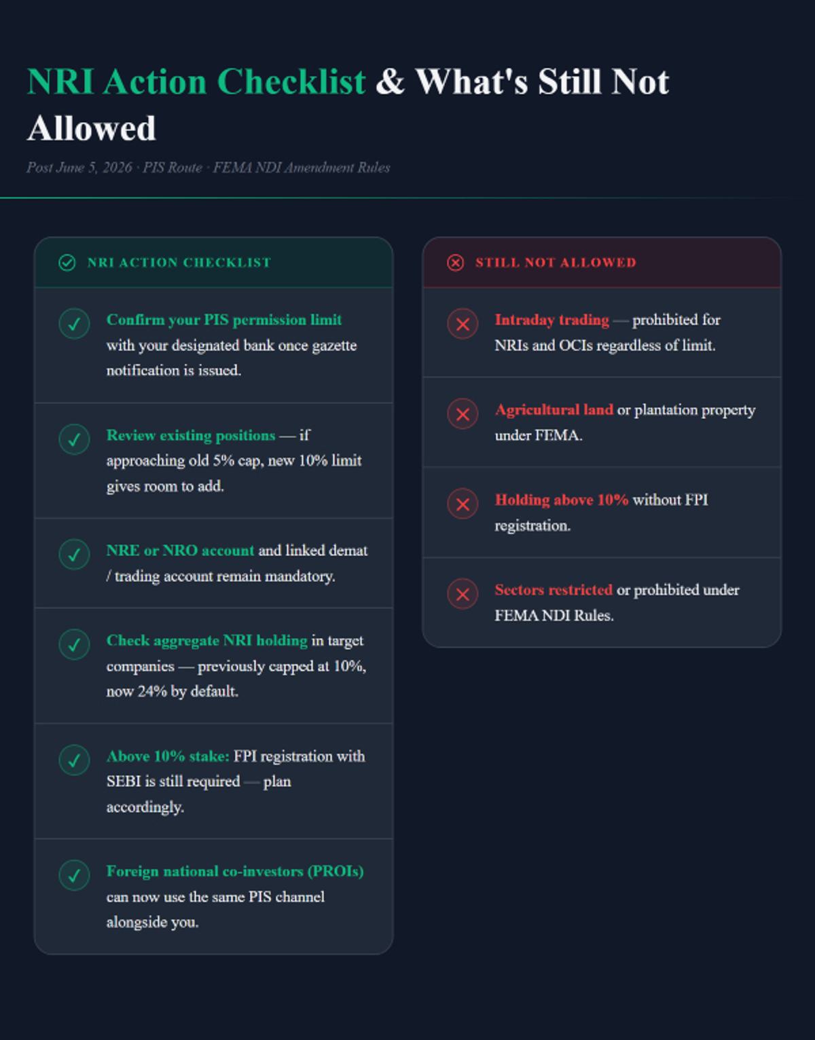Click X icon next to Sectors restricted
The height and width of the screenshot is (1040, 815).
(x=463, y=594)
